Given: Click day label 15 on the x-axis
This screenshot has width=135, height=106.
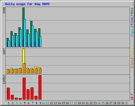Looking at the screenshot, I should pos(63,103).
